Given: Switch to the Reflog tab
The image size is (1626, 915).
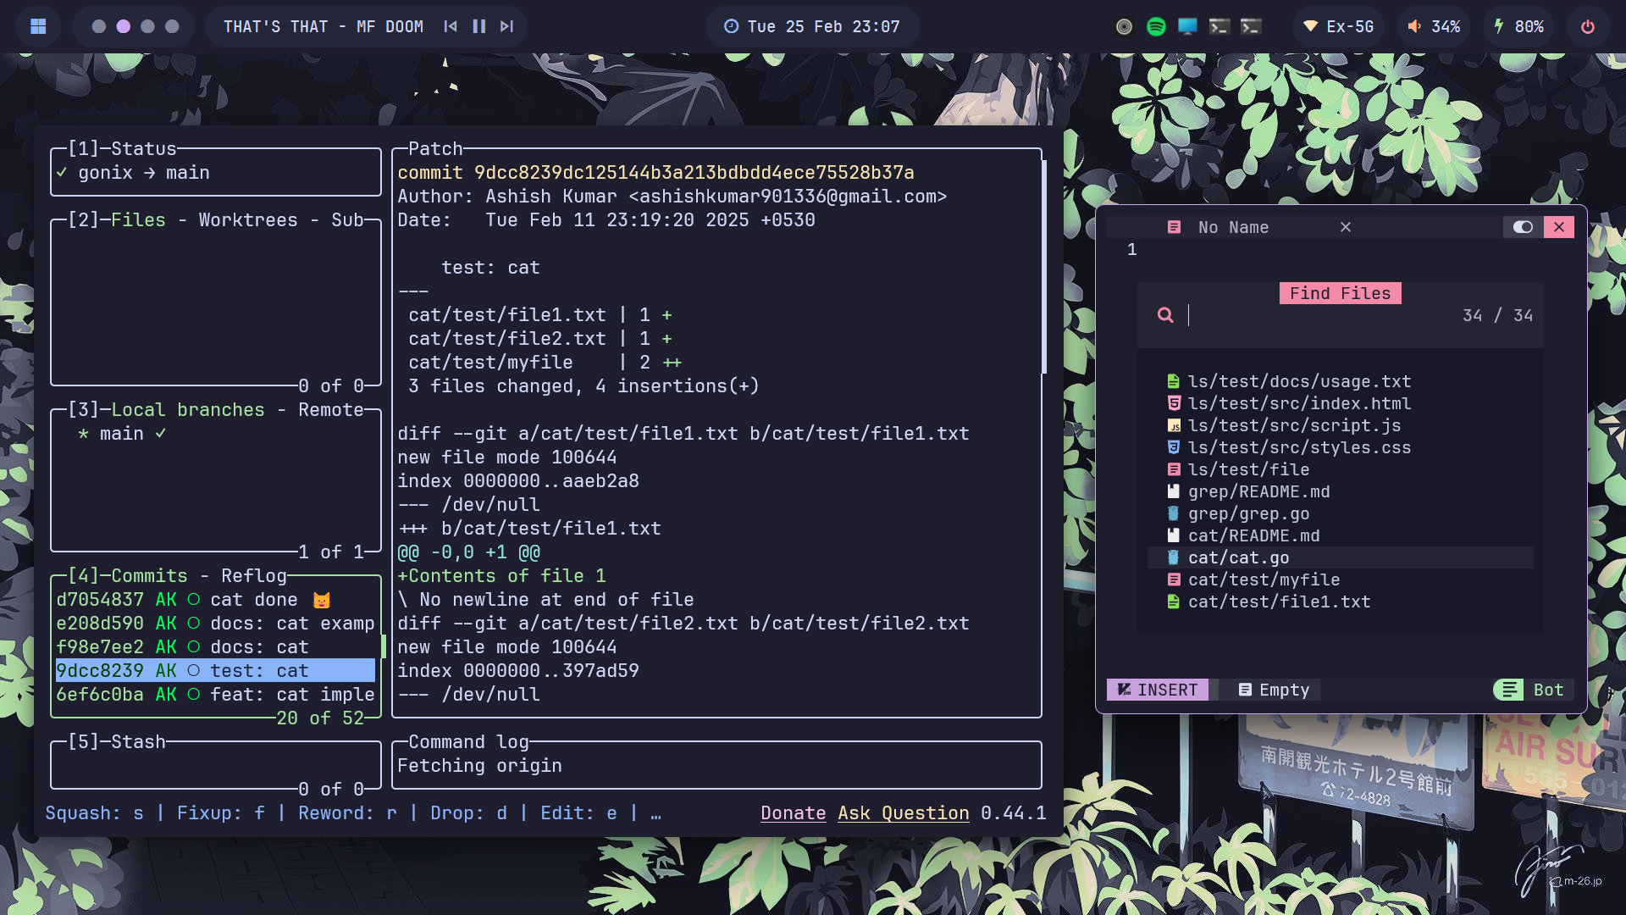Looking at the screenshot, I should [253, 576].
